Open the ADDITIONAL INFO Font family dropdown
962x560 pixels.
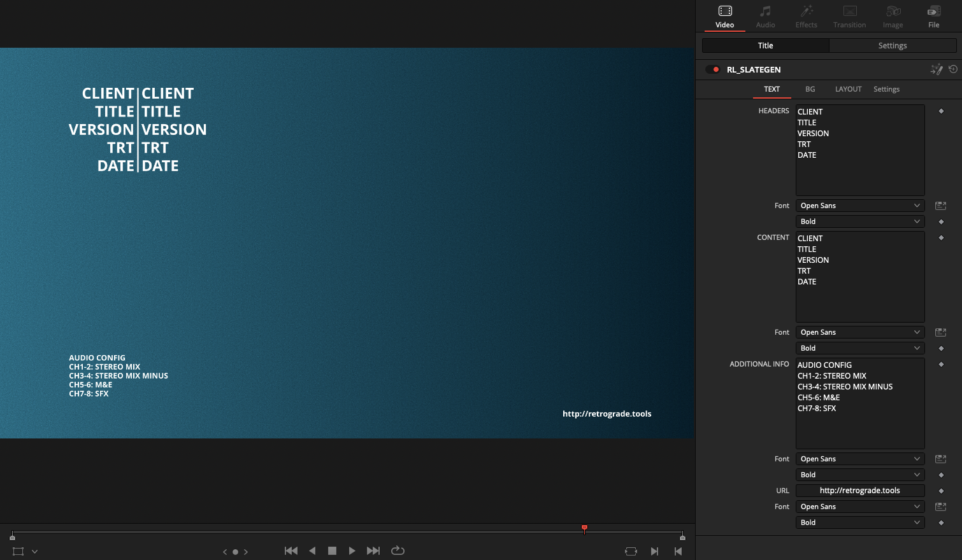click(860, 459)
